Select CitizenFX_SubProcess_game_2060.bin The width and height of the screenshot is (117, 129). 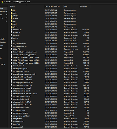pos(26,63)
